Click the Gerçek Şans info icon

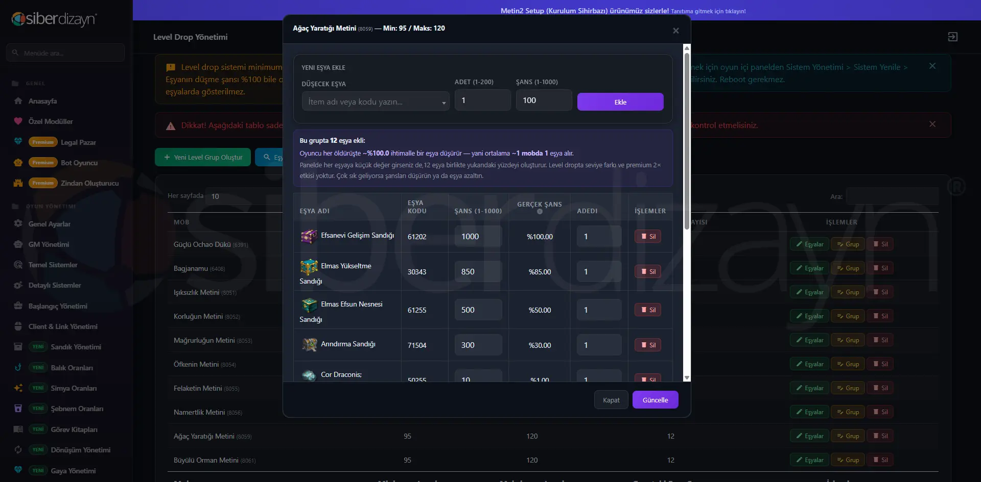540,212
